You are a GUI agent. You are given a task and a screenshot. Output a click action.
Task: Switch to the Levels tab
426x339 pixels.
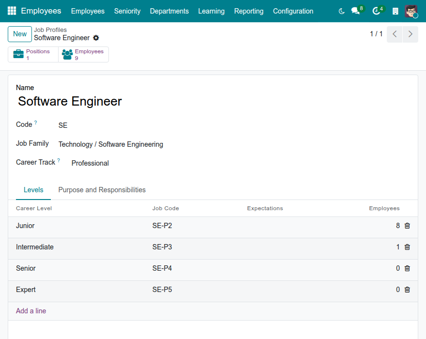(33, 190)
